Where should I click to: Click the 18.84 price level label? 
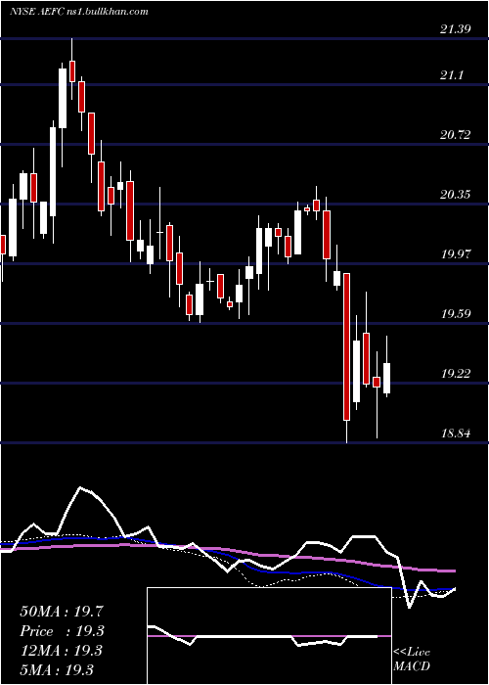(x=455, y=434)
